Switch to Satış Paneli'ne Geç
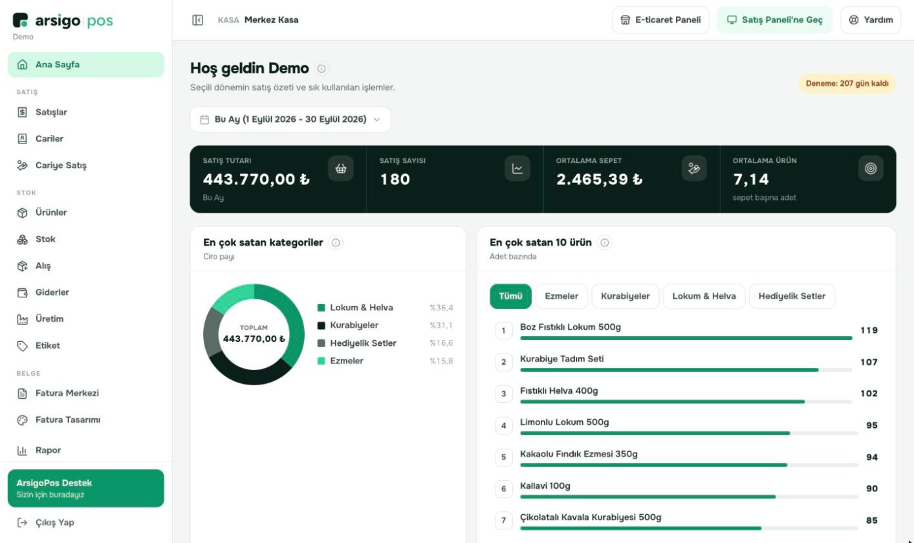 coord(775,20)
